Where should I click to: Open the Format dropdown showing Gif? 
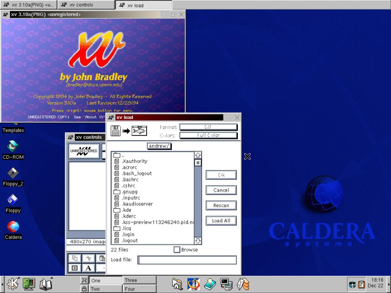[x=208, y=127]
